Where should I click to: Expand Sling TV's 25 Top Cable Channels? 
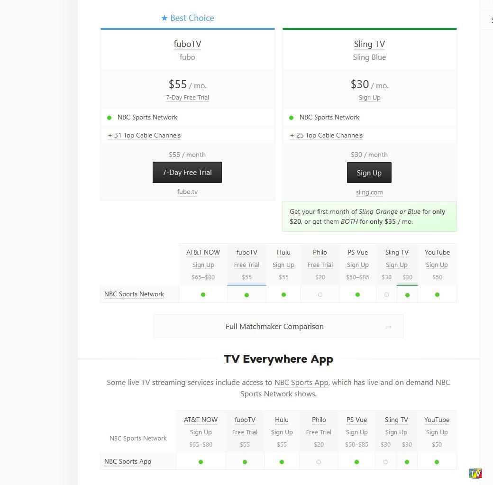click(326, 136)
